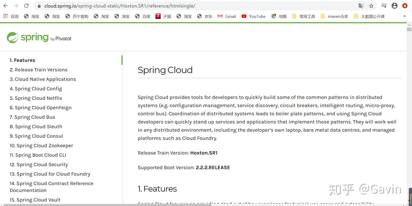Expand the 常用工具 bookmark folder
Viewport: 412px width, 206px height.
click(304, 16)
